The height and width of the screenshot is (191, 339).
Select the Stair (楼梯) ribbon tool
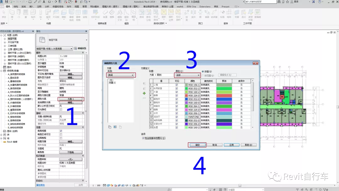(x=112, y=15)
